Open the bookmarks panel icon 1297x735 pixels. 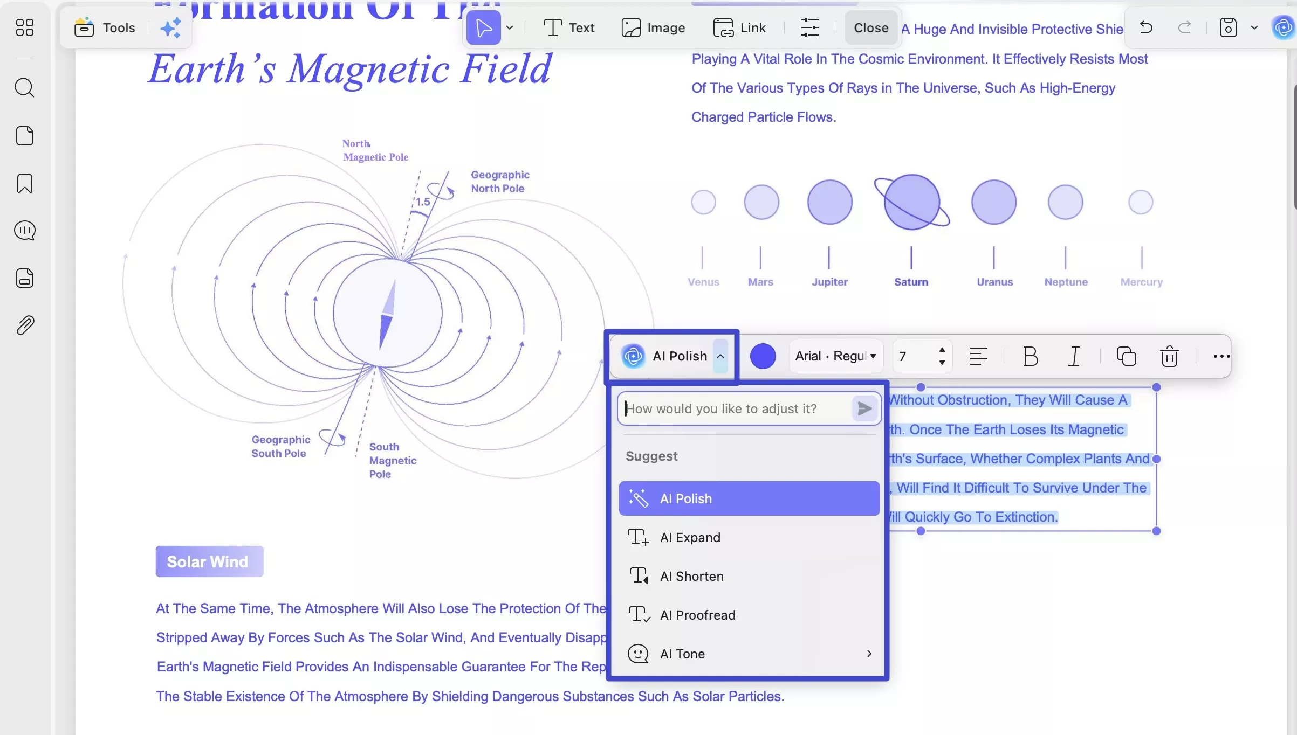(x=24, y=183)
